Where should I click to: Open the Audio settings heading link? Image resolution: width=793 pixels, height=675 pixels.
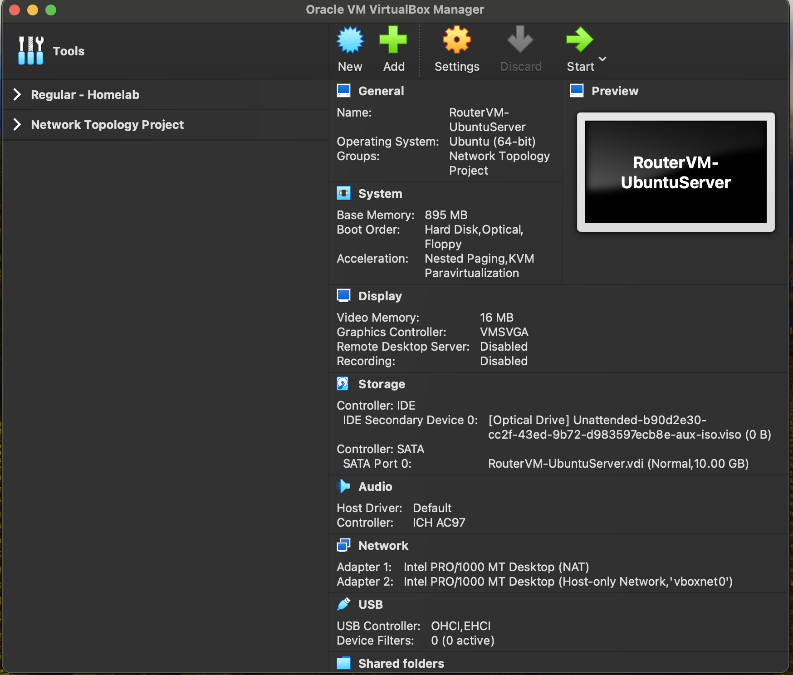pyautogui.click(x=375, y=487)
